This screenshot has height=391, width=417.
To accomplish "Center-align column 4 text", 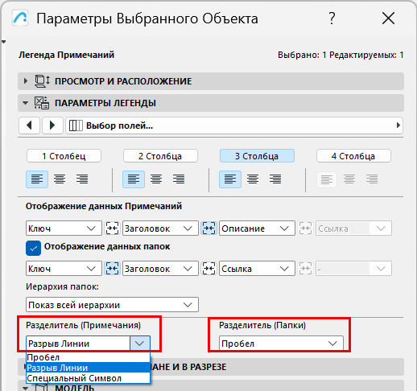I will click(349, 179).
